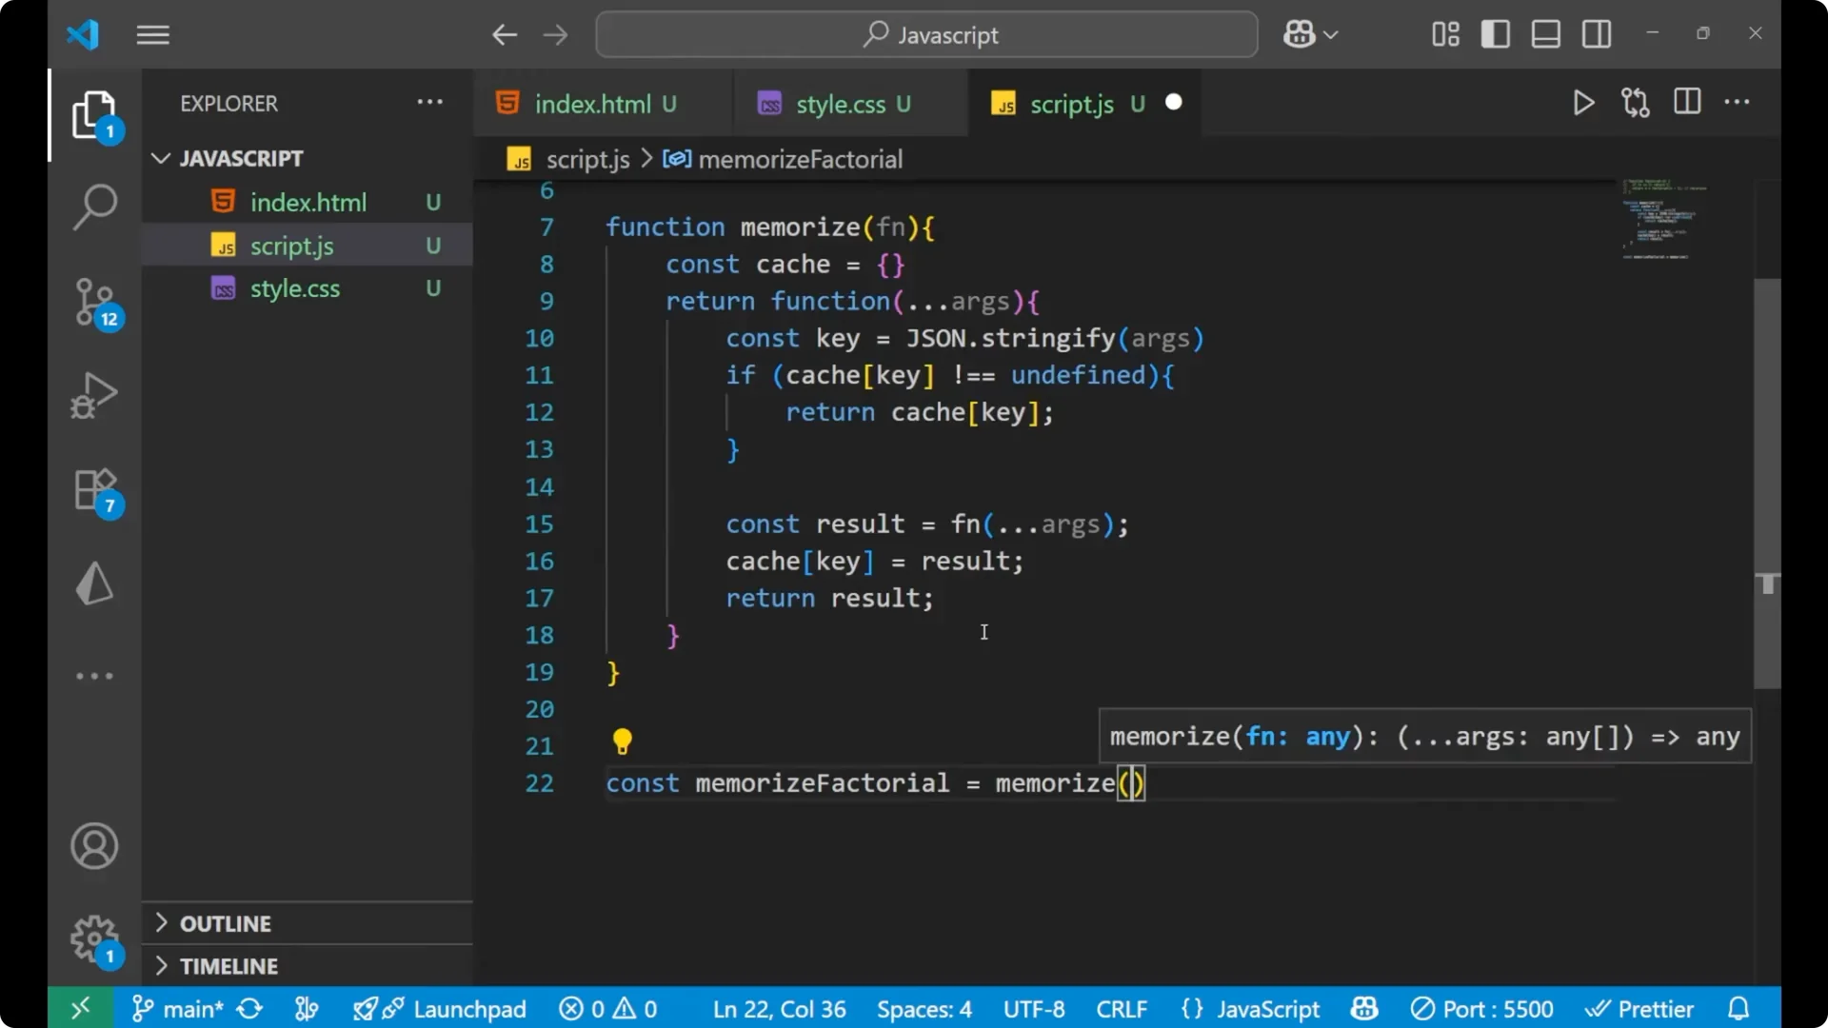
Task: Open the Run and Debug view
Action: point(94,394)
